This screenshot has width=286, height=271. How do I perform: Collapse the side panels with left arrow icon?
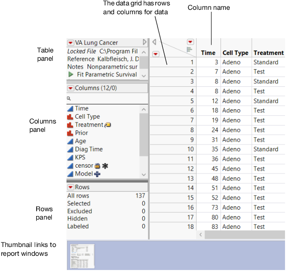[154, 42]
